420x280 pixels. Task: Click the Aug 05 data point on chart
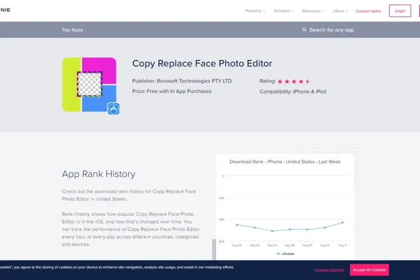point(237,225)
